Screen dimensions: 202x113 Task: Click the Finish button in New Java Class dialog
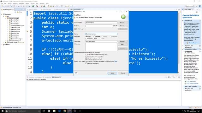click(112, 73)
